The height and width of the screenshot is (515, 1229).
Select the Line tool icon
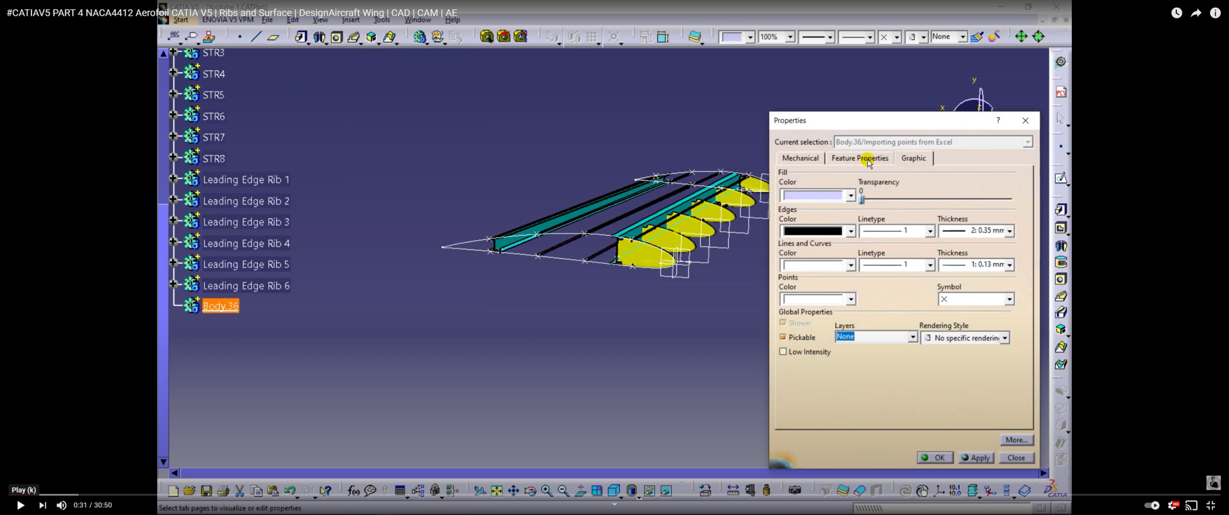pos(256,37)
